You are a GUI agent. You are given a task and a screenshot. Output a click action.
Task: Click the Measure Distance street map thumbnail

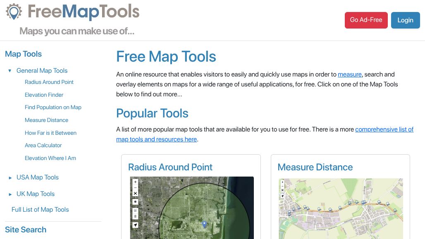(341, 209)
